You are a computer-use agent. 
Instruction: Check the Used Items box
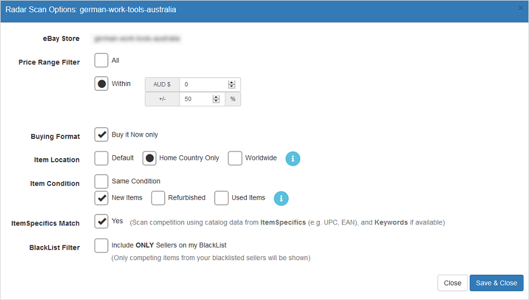[222, 198]
